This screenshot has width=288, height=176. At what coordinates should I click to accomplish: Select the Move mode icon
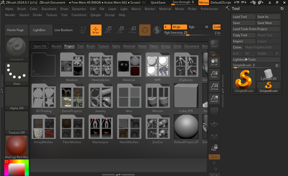[x=108, y=30]
